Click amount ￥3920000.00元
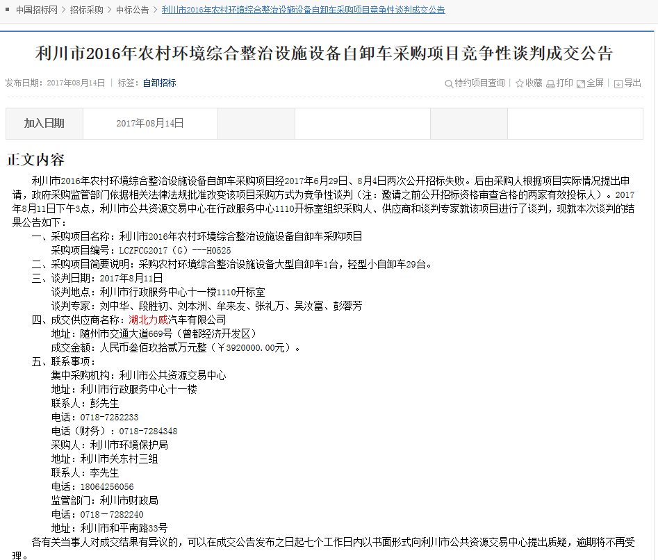This screenshot has height=560, width=658. click(x=251, y=348)
